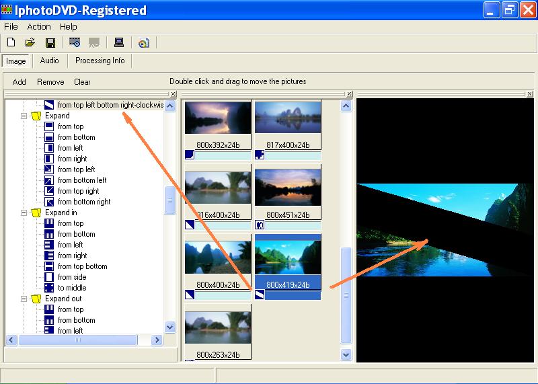The width and height of the screenshot is (538, 384).
Task: Collapse the Expand in folder node
Action: coord(24,213)
